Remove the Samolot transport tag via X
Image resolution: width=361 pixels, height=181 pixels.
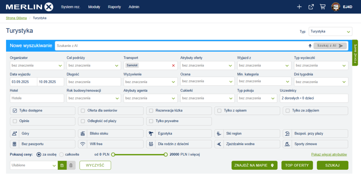173,65
